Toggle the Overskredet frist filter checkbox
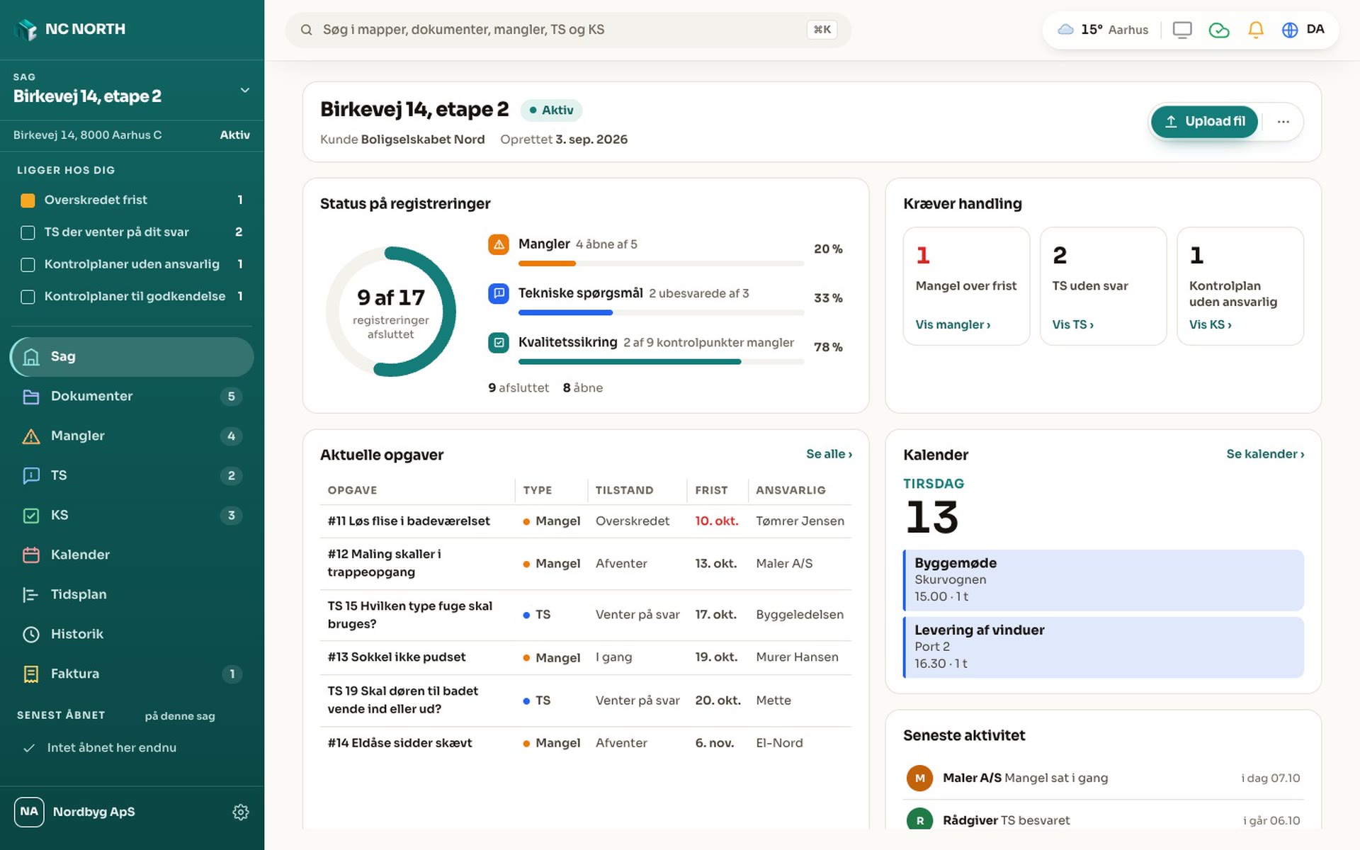This screenshot has width=1360, height=850. [x=28, y=200]
